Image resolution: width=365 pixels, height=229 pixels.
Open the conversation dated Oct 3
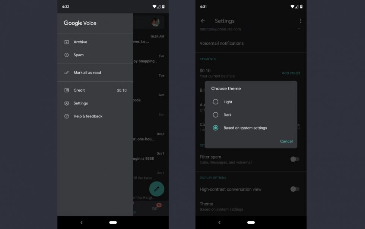150,137
